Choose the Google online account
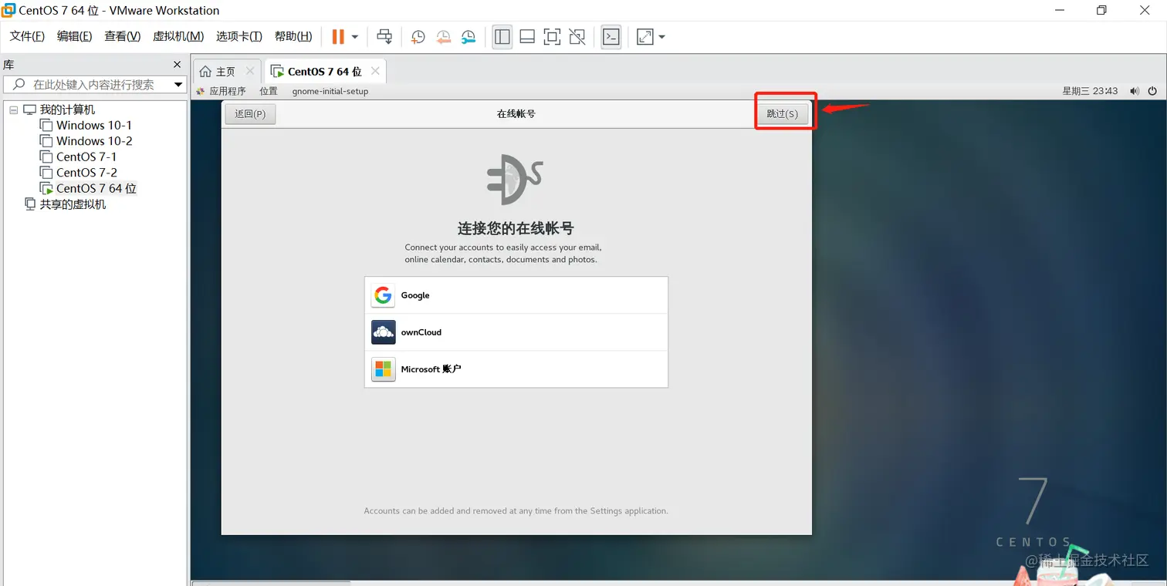Screen dimensions: 1167x586 pos(516,295)
